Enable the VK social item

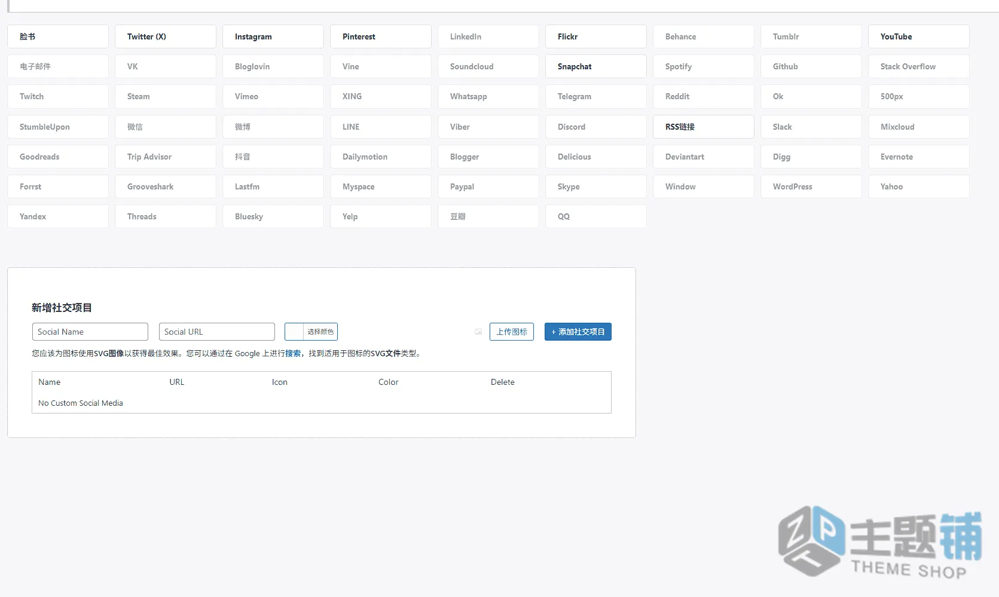pos(166,66)
